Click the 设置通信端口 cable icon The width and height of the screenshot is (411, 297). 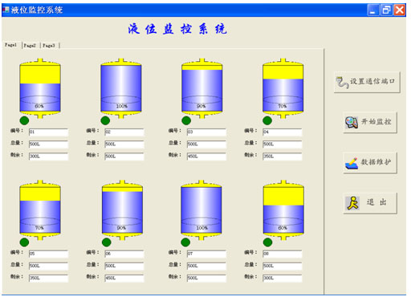point(342,82)
